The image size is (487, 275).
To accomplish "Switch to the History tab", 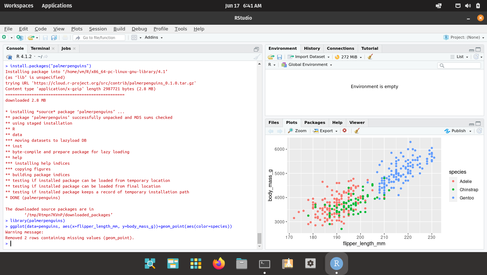I will pos(312,48).
